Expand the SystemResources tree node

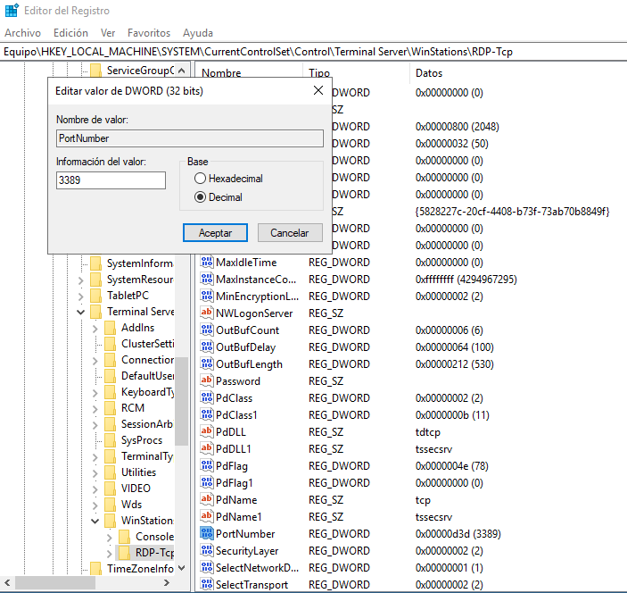[82, 280]
